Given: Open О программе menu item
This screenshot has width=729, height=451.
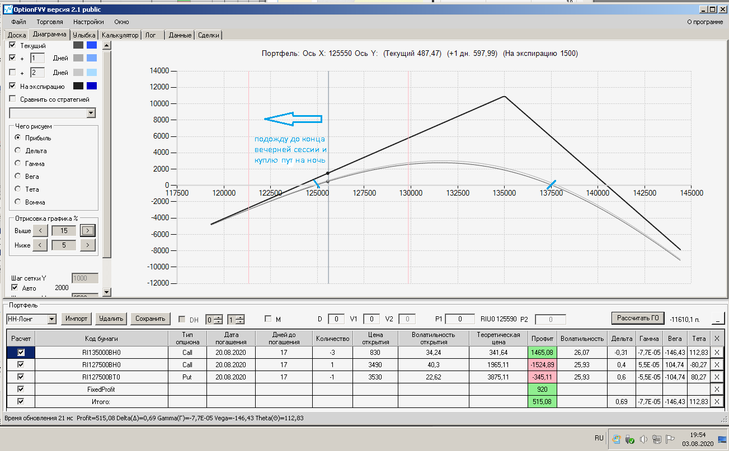Looking at the screenshot, I should (x=704, y=22).
